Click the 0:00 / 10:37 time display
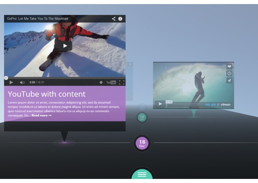Image resolution: width=258 pixels, height=183 pixels. 37,82
